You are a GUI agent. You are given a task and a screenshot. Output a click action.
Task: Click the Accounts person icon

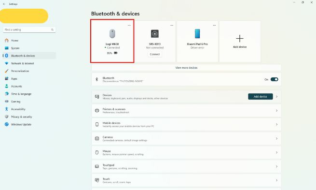7,86
